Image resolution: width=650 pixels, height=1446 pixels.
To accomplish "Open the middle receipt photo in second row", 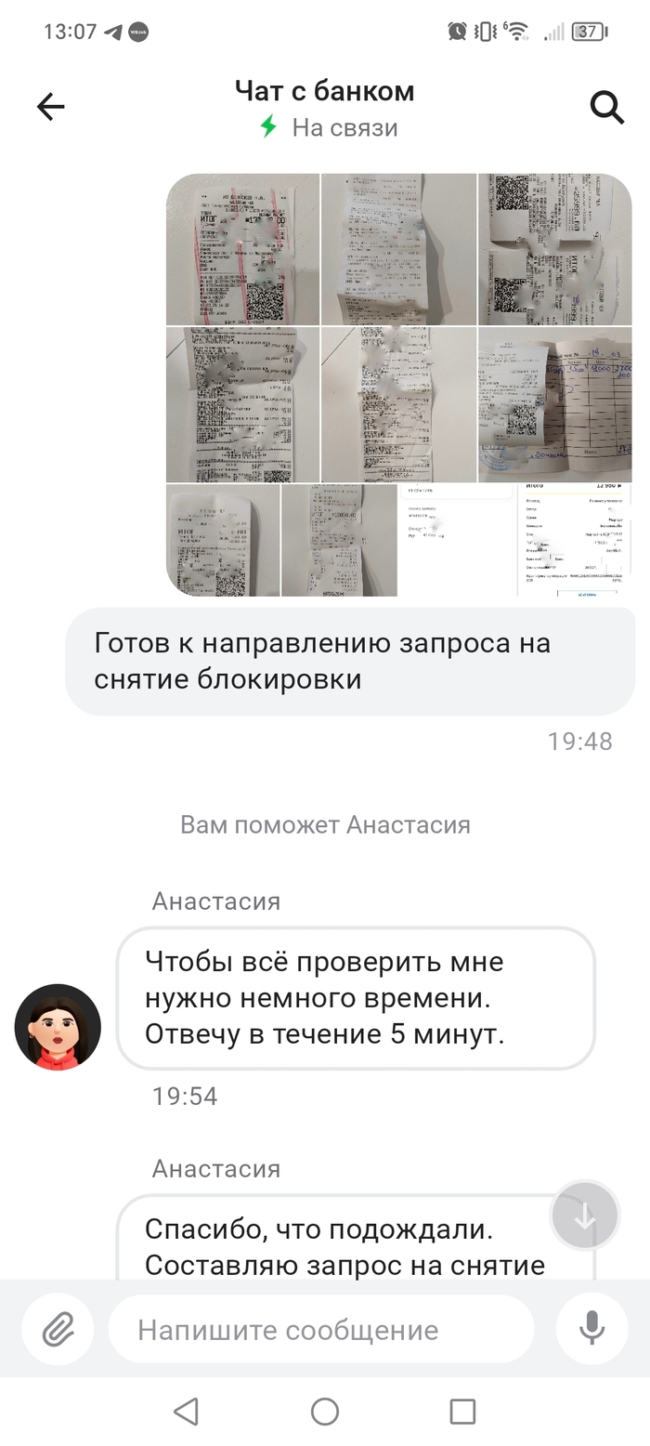I will 398,404.
